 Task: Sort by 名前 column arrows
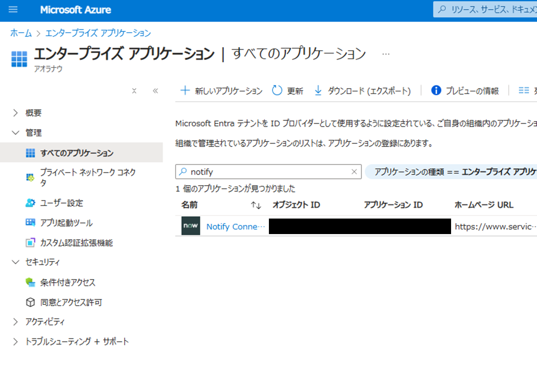tap(256, 205)
